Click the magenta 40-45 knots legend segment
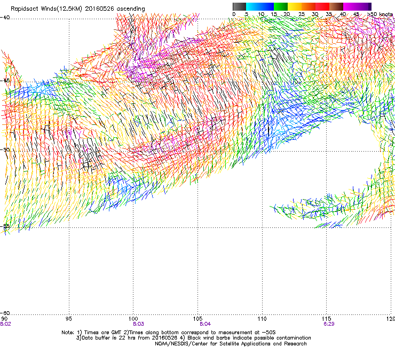Viewport: 395px width, 347px height. [x=350, y=6]
